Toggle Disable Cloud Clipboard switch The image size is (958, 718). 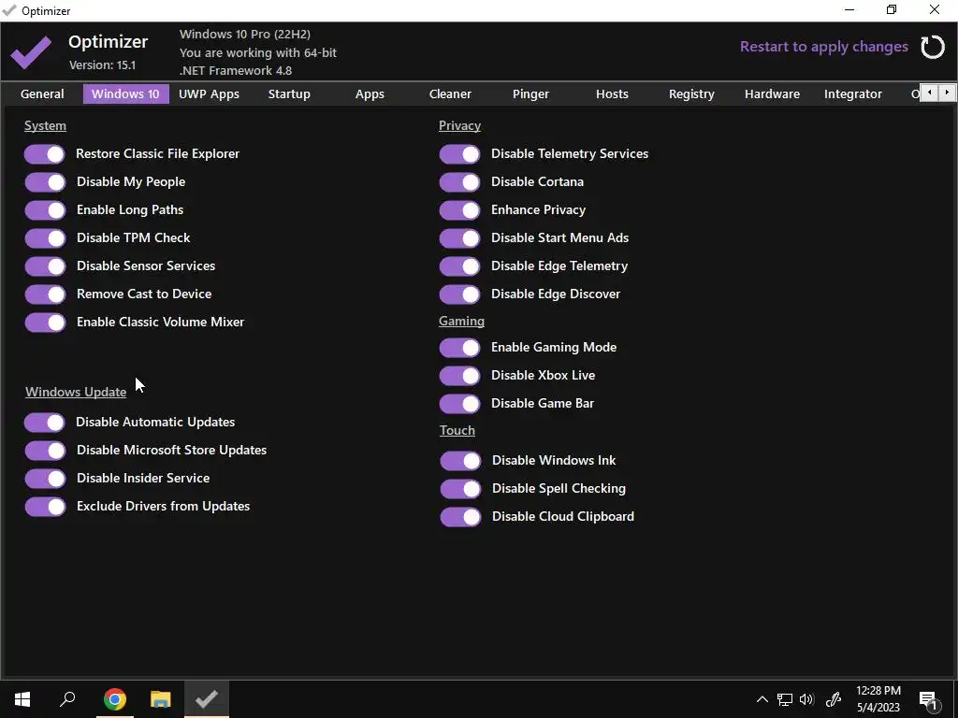pos(460,516)
